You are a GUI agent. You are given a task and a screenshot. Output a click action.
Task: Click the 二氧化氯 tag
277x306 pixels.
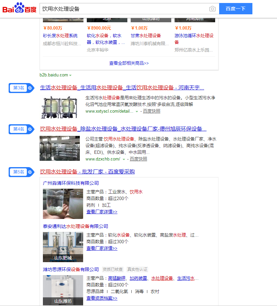tap(119, 292)
